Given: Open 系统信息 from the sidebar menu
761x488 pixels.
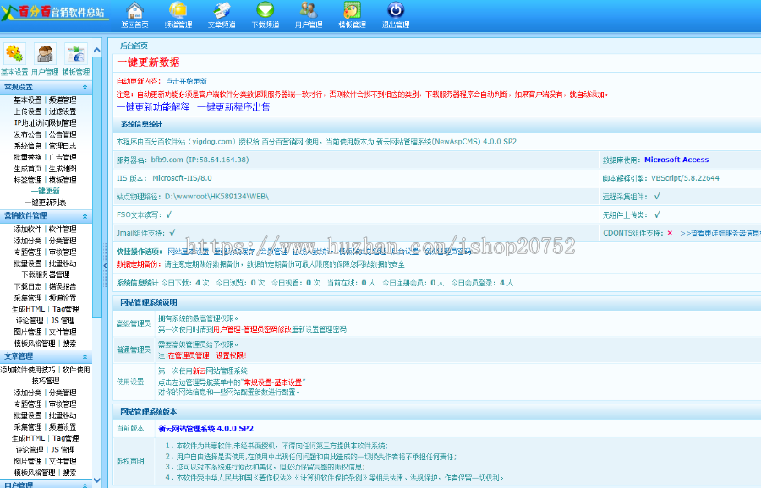Looking at the screenshot, I should tap(28, 145).
